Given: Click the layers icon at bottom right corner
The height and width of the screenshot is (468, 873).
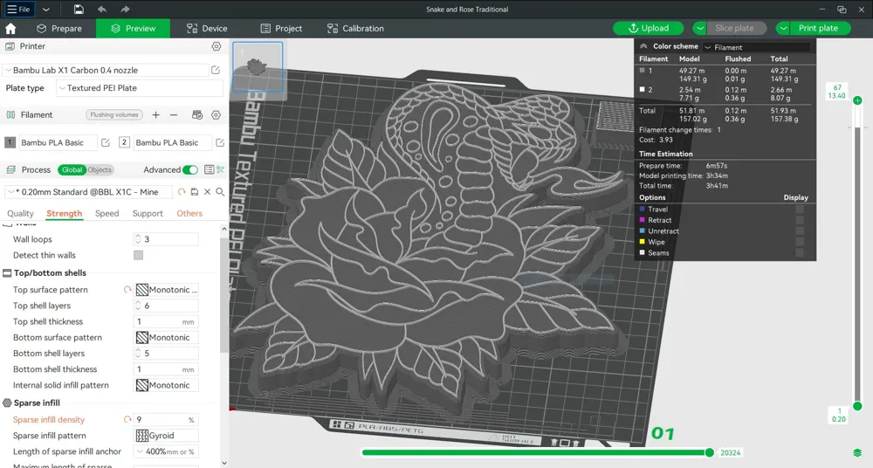Looking at the screenshot, I should [x=857, y=452].
